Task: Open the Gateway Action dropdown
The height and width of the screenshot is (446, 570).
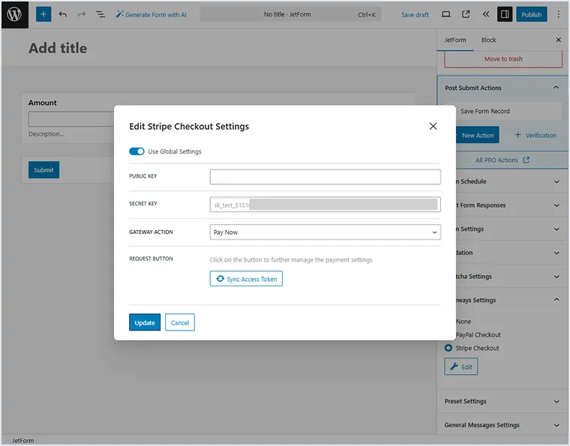Action: click(x=325, y=232)
